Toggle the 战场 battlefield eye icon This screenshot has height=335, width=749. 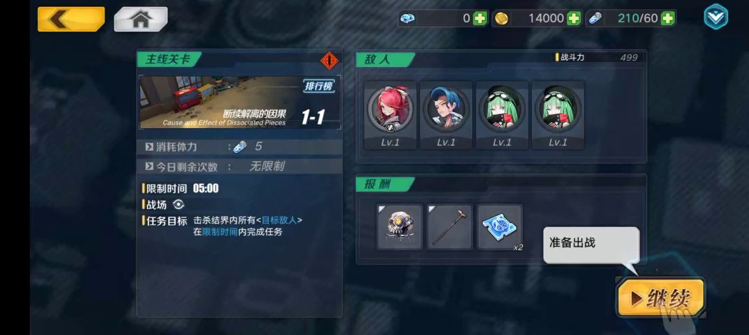[178, 204]
